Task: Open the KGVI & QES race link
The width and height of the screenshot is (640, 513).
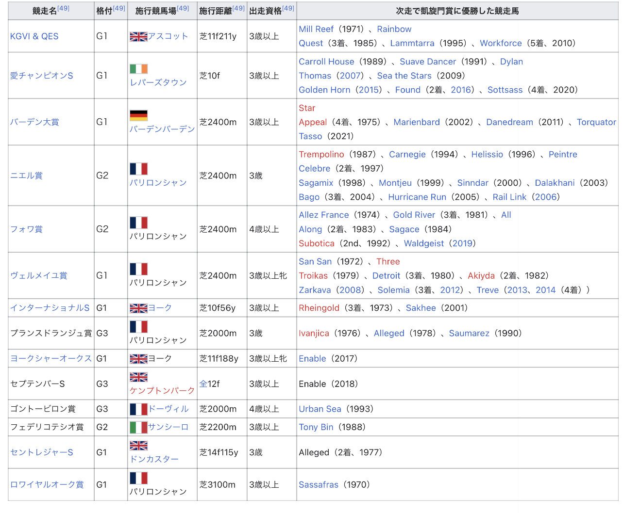Action: pos(34,36)
